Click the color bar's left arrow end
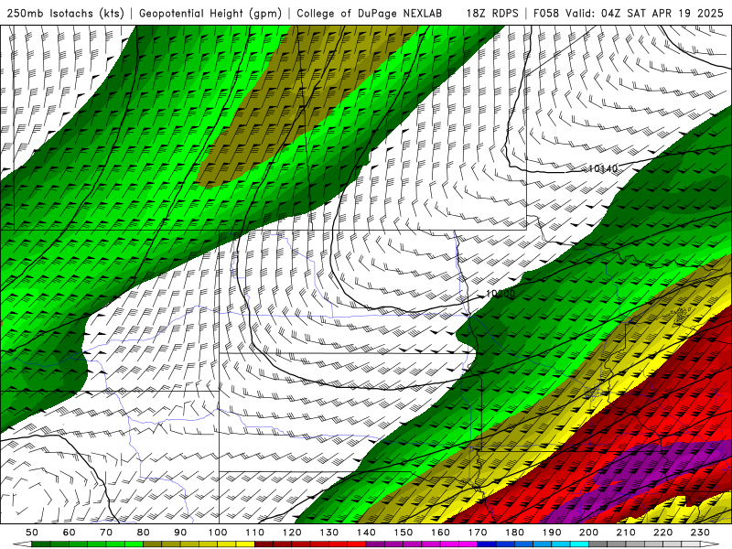 (x=22, y=544)
